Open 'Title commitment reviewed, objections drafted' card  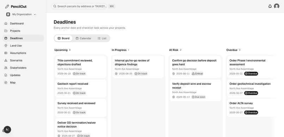pyautogui.click(x=81, y=67)
